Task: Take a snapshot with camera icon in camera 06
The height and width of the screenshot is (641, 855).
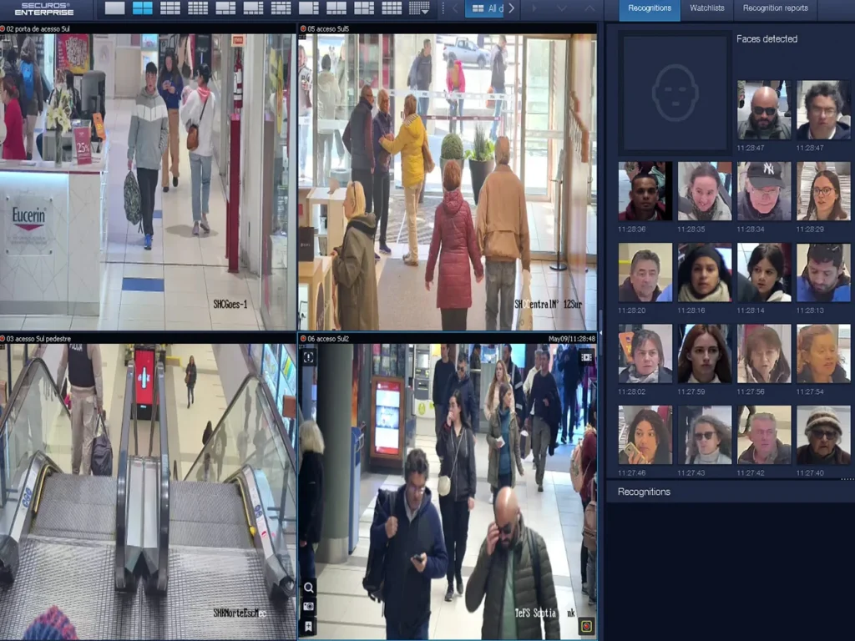Action: coord(309,607)
